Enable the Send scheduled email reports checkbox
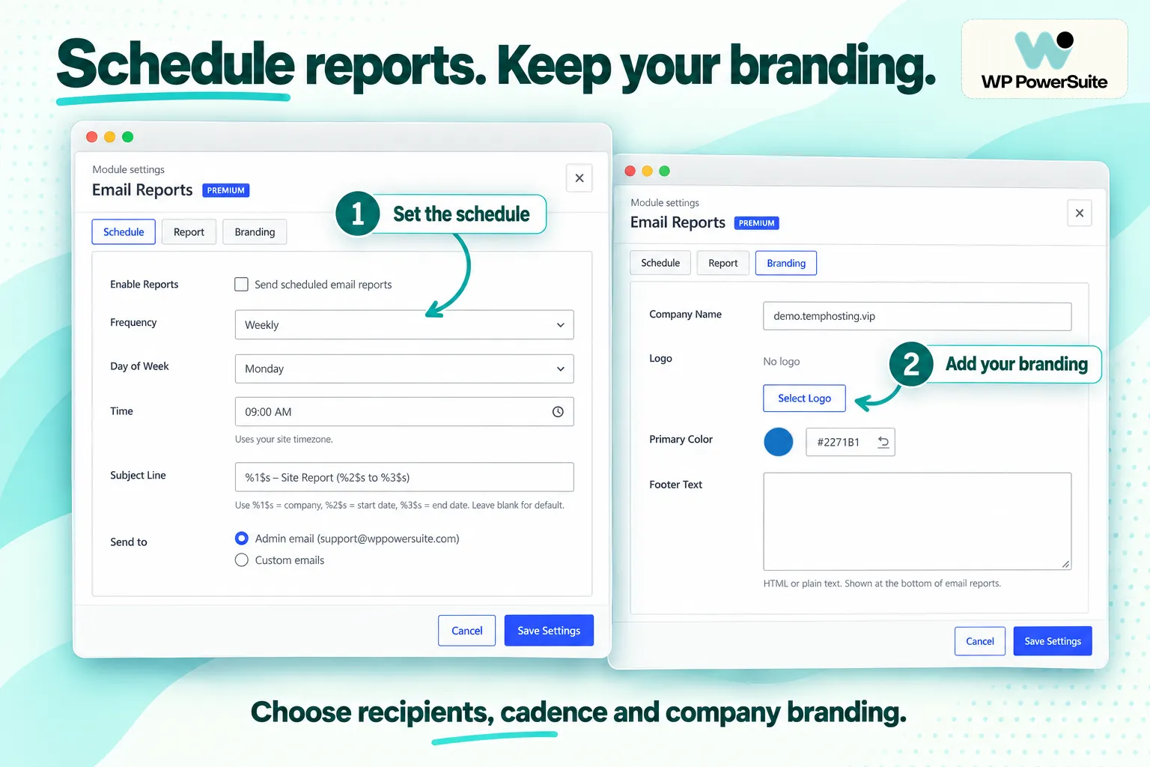 point(241,285)
